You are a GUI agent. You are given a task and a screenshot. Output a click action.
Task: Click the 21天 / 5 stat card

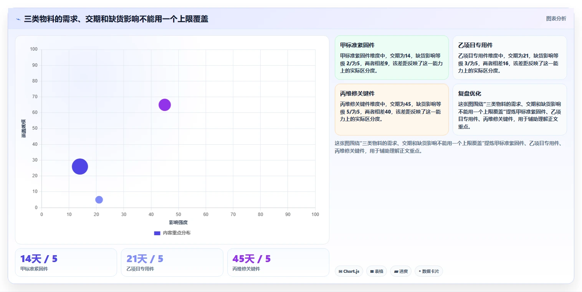[172, 262]
